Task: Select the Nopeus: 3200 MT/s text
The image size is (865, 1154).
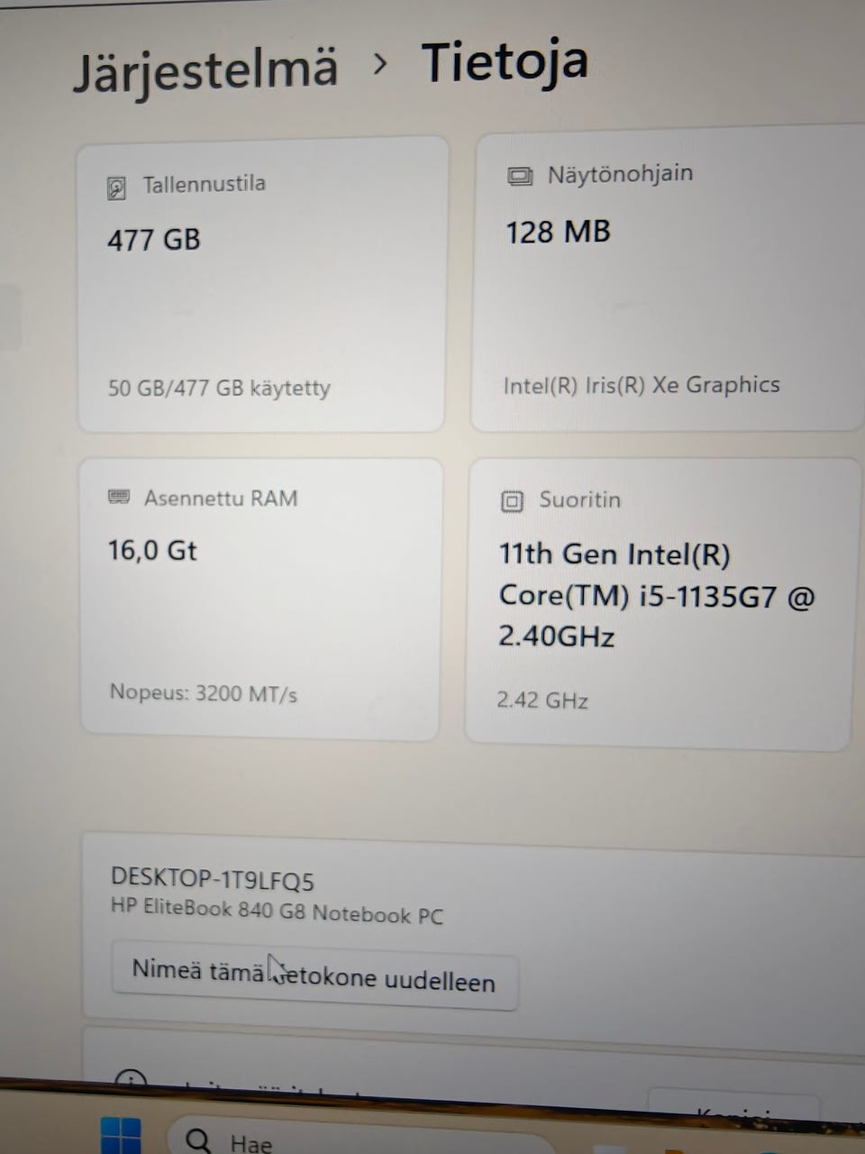Action: click(204, 693)
